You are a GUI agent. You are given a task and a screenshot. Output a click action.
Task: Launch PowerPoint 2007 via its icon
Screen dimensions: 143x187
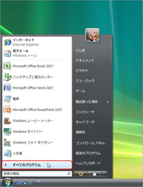(x=7, y=110)
